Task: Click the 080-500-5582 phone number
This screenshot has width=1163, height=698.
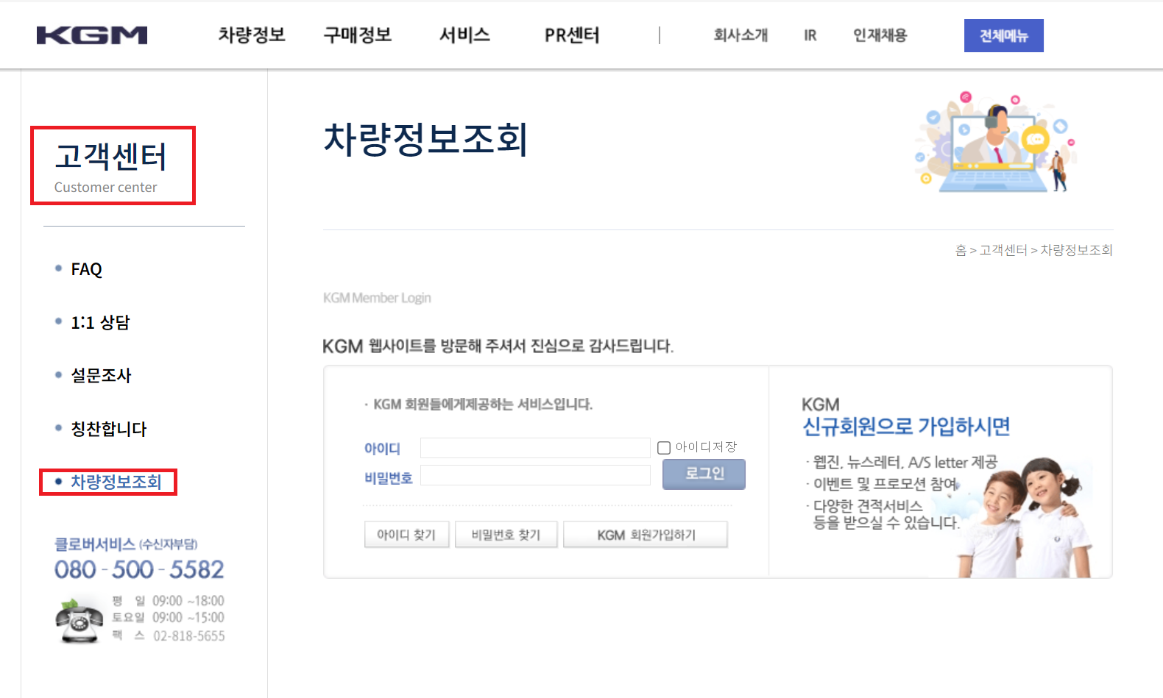Action: point(139,569)
